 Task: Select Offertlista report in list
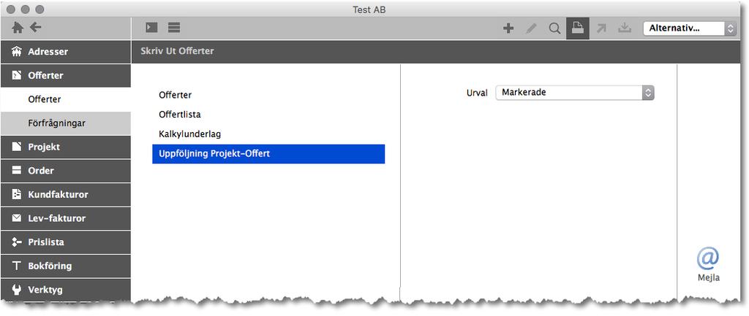pyautogui.click(x=180, y=115)
